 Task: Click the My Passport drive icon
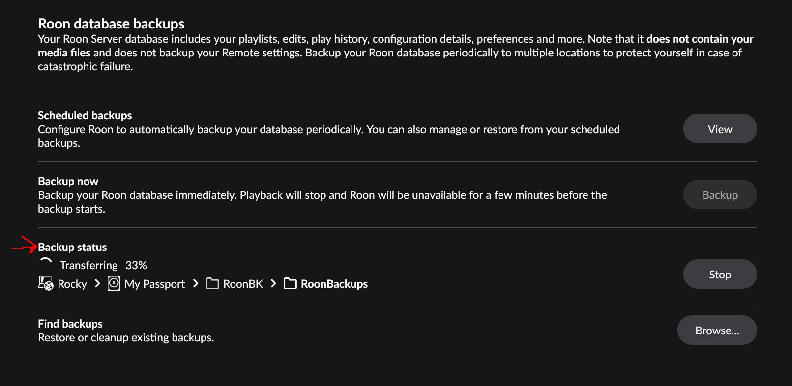114,283
